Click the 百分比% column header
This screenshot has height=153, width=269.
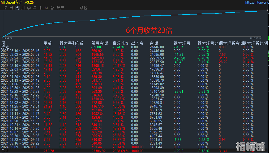[x=121, y=43]
